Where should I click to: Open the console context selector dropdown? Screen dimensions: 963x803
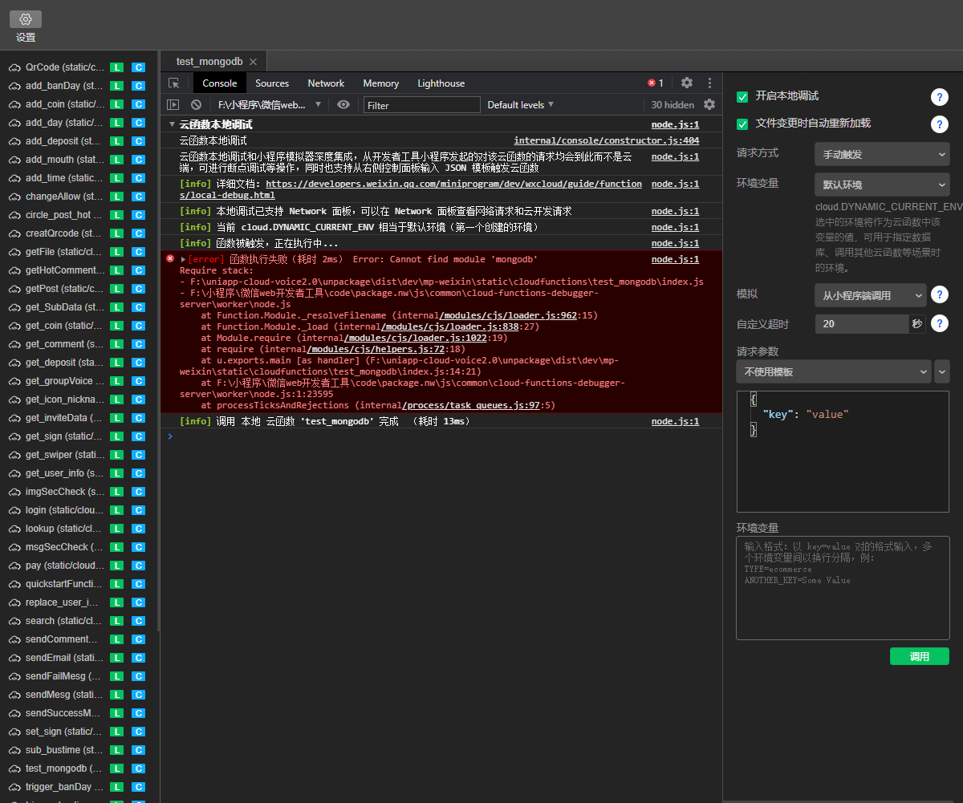(x=270, y=104)
